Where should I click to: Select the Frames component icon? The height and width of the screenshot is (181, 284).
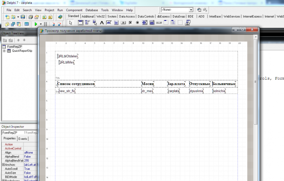[x=80, y=23]
